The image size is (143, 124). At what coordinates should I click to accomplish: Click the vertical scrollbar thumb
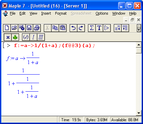(x=139, y=50)
